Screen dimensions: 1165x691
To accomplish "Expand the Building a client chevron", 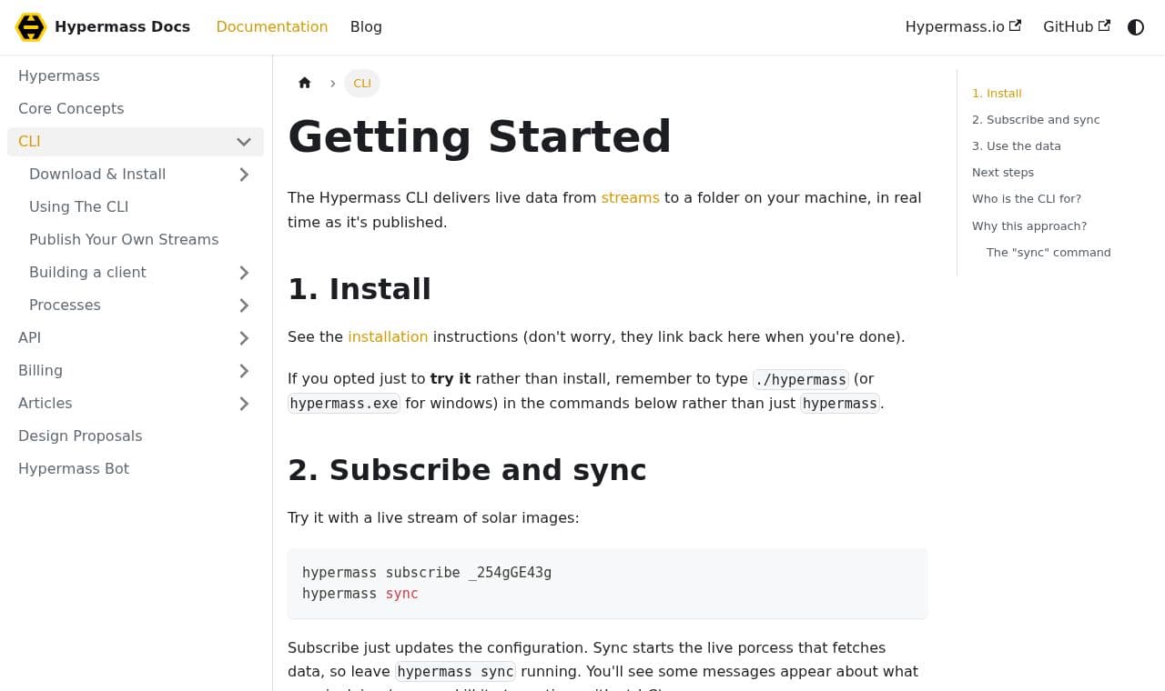I will tap(244, 273).
